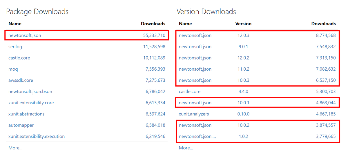Select download count 6,613,334
The height and width of the screenshot is (159, 348).
(155, 103)
